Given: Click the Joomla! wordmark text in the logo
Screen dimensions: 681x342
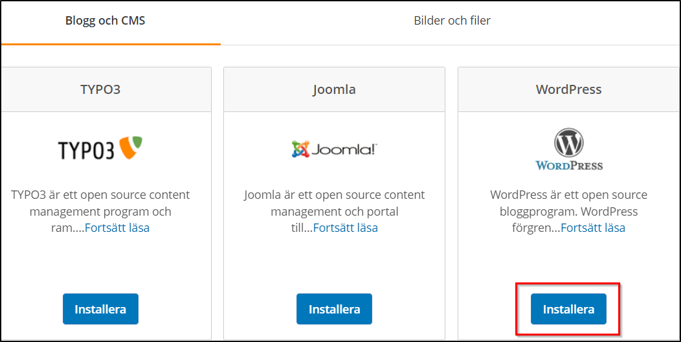Looking at the screenshot, I should point(344,150).
